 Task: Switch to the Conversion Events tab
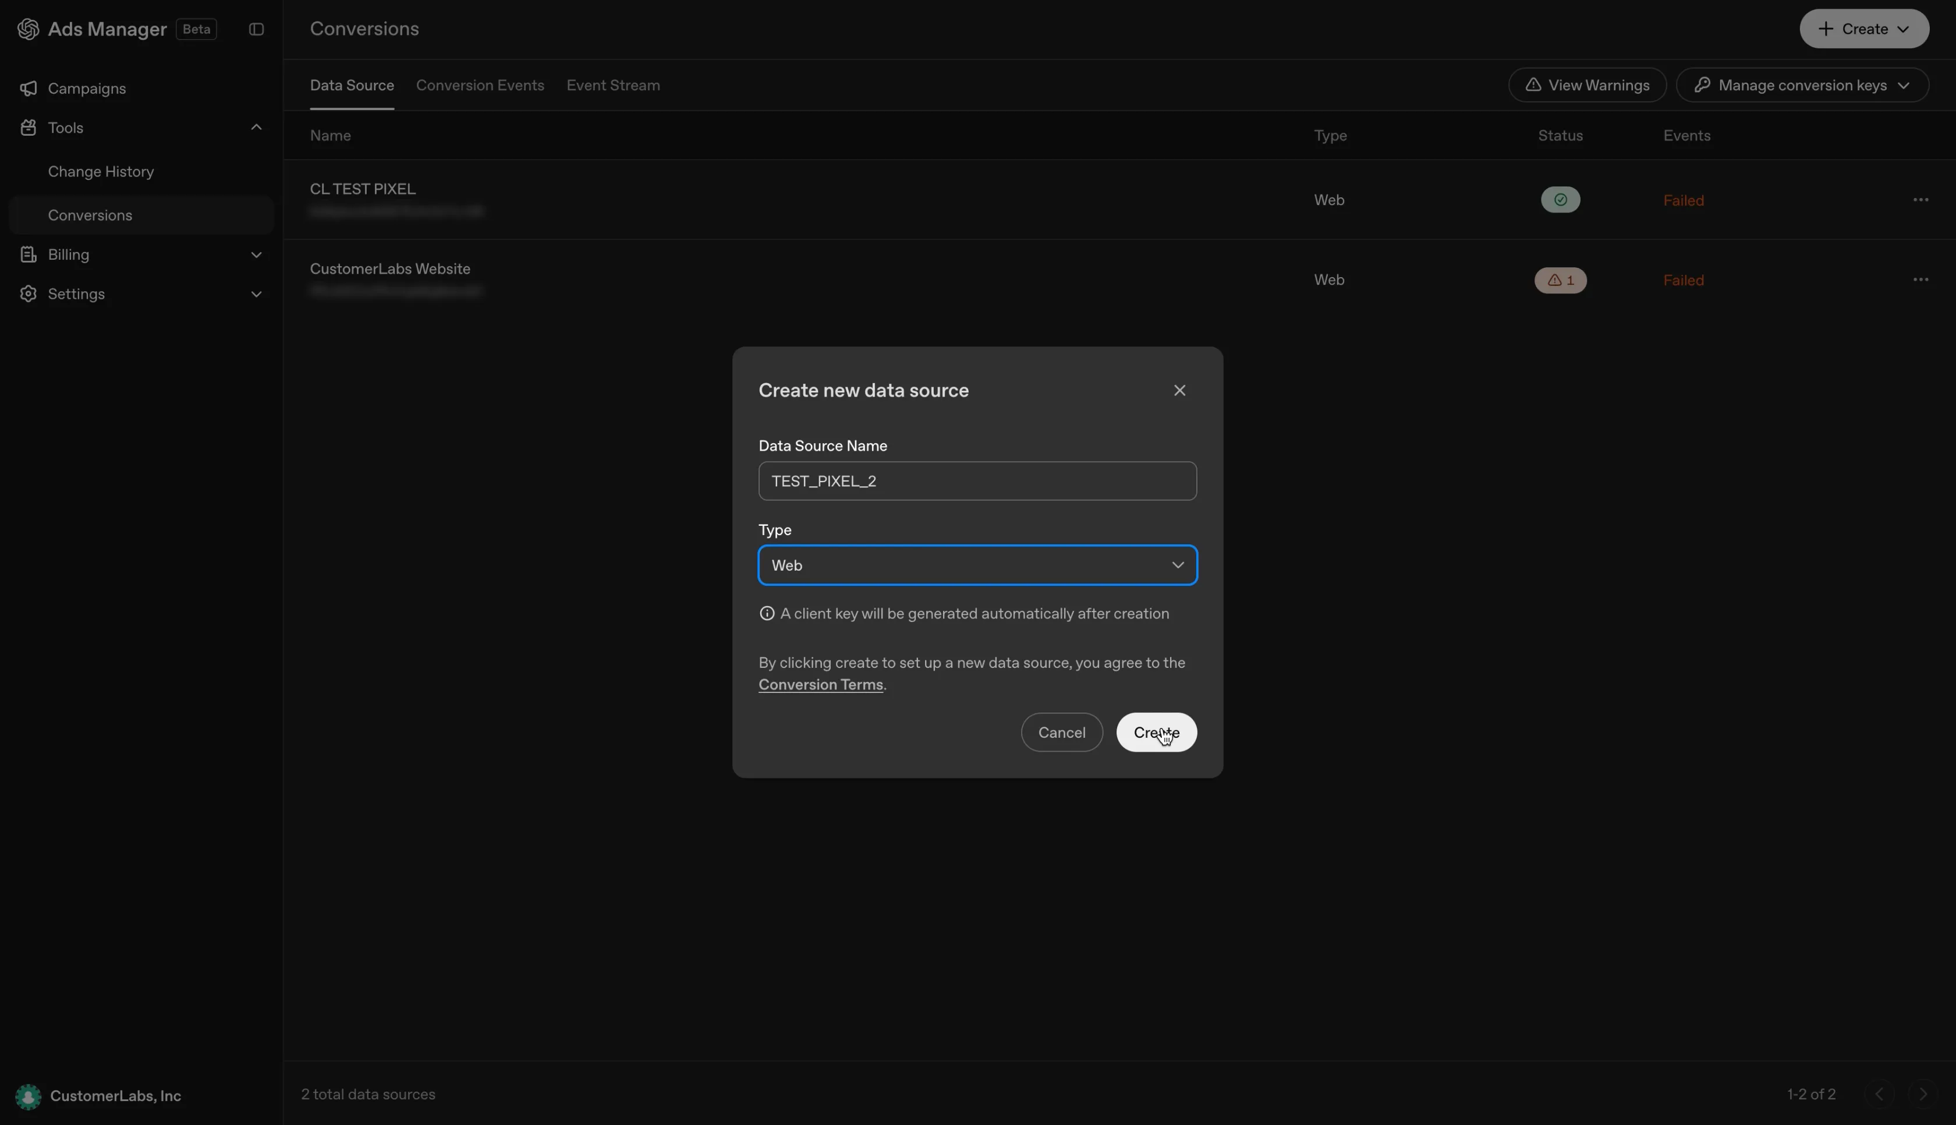(x=480, y=85)
